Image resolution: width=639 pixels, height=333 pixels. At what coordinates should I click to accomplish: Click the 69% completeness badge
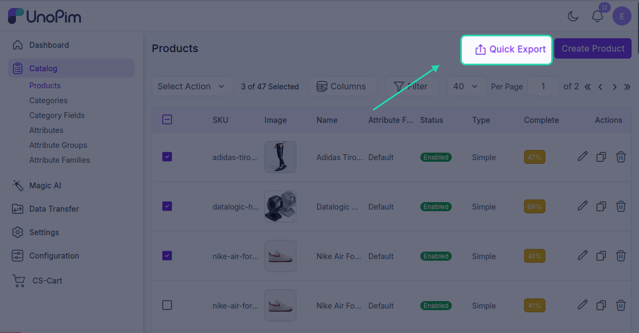coord(534,207)
